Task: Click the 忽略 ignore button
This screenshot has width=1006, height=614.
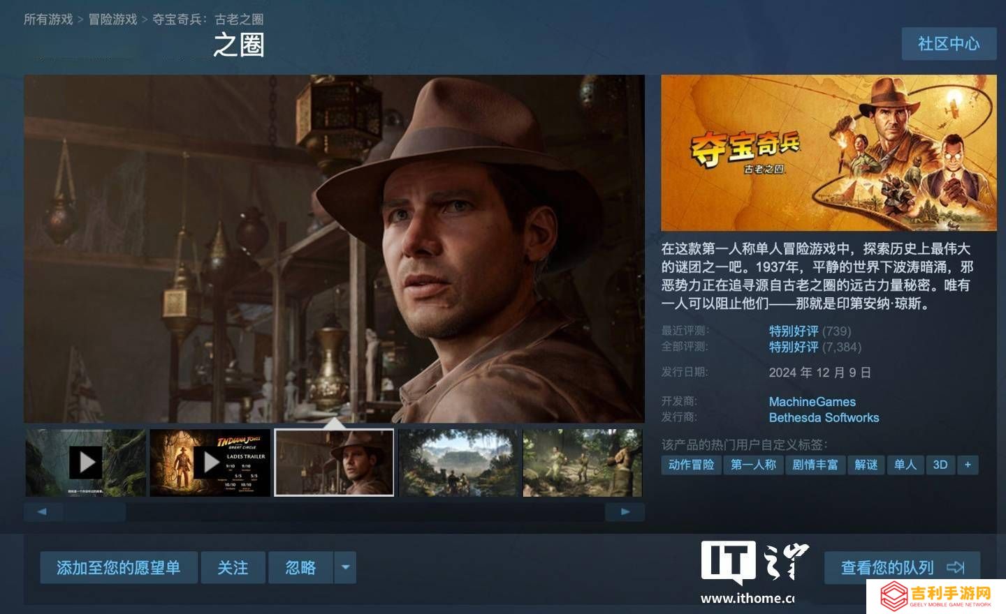Action: click(301, 567)
